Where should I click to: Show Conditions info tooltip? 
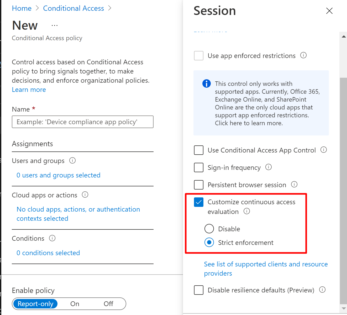pyautogui.click(x=52, y=238)
